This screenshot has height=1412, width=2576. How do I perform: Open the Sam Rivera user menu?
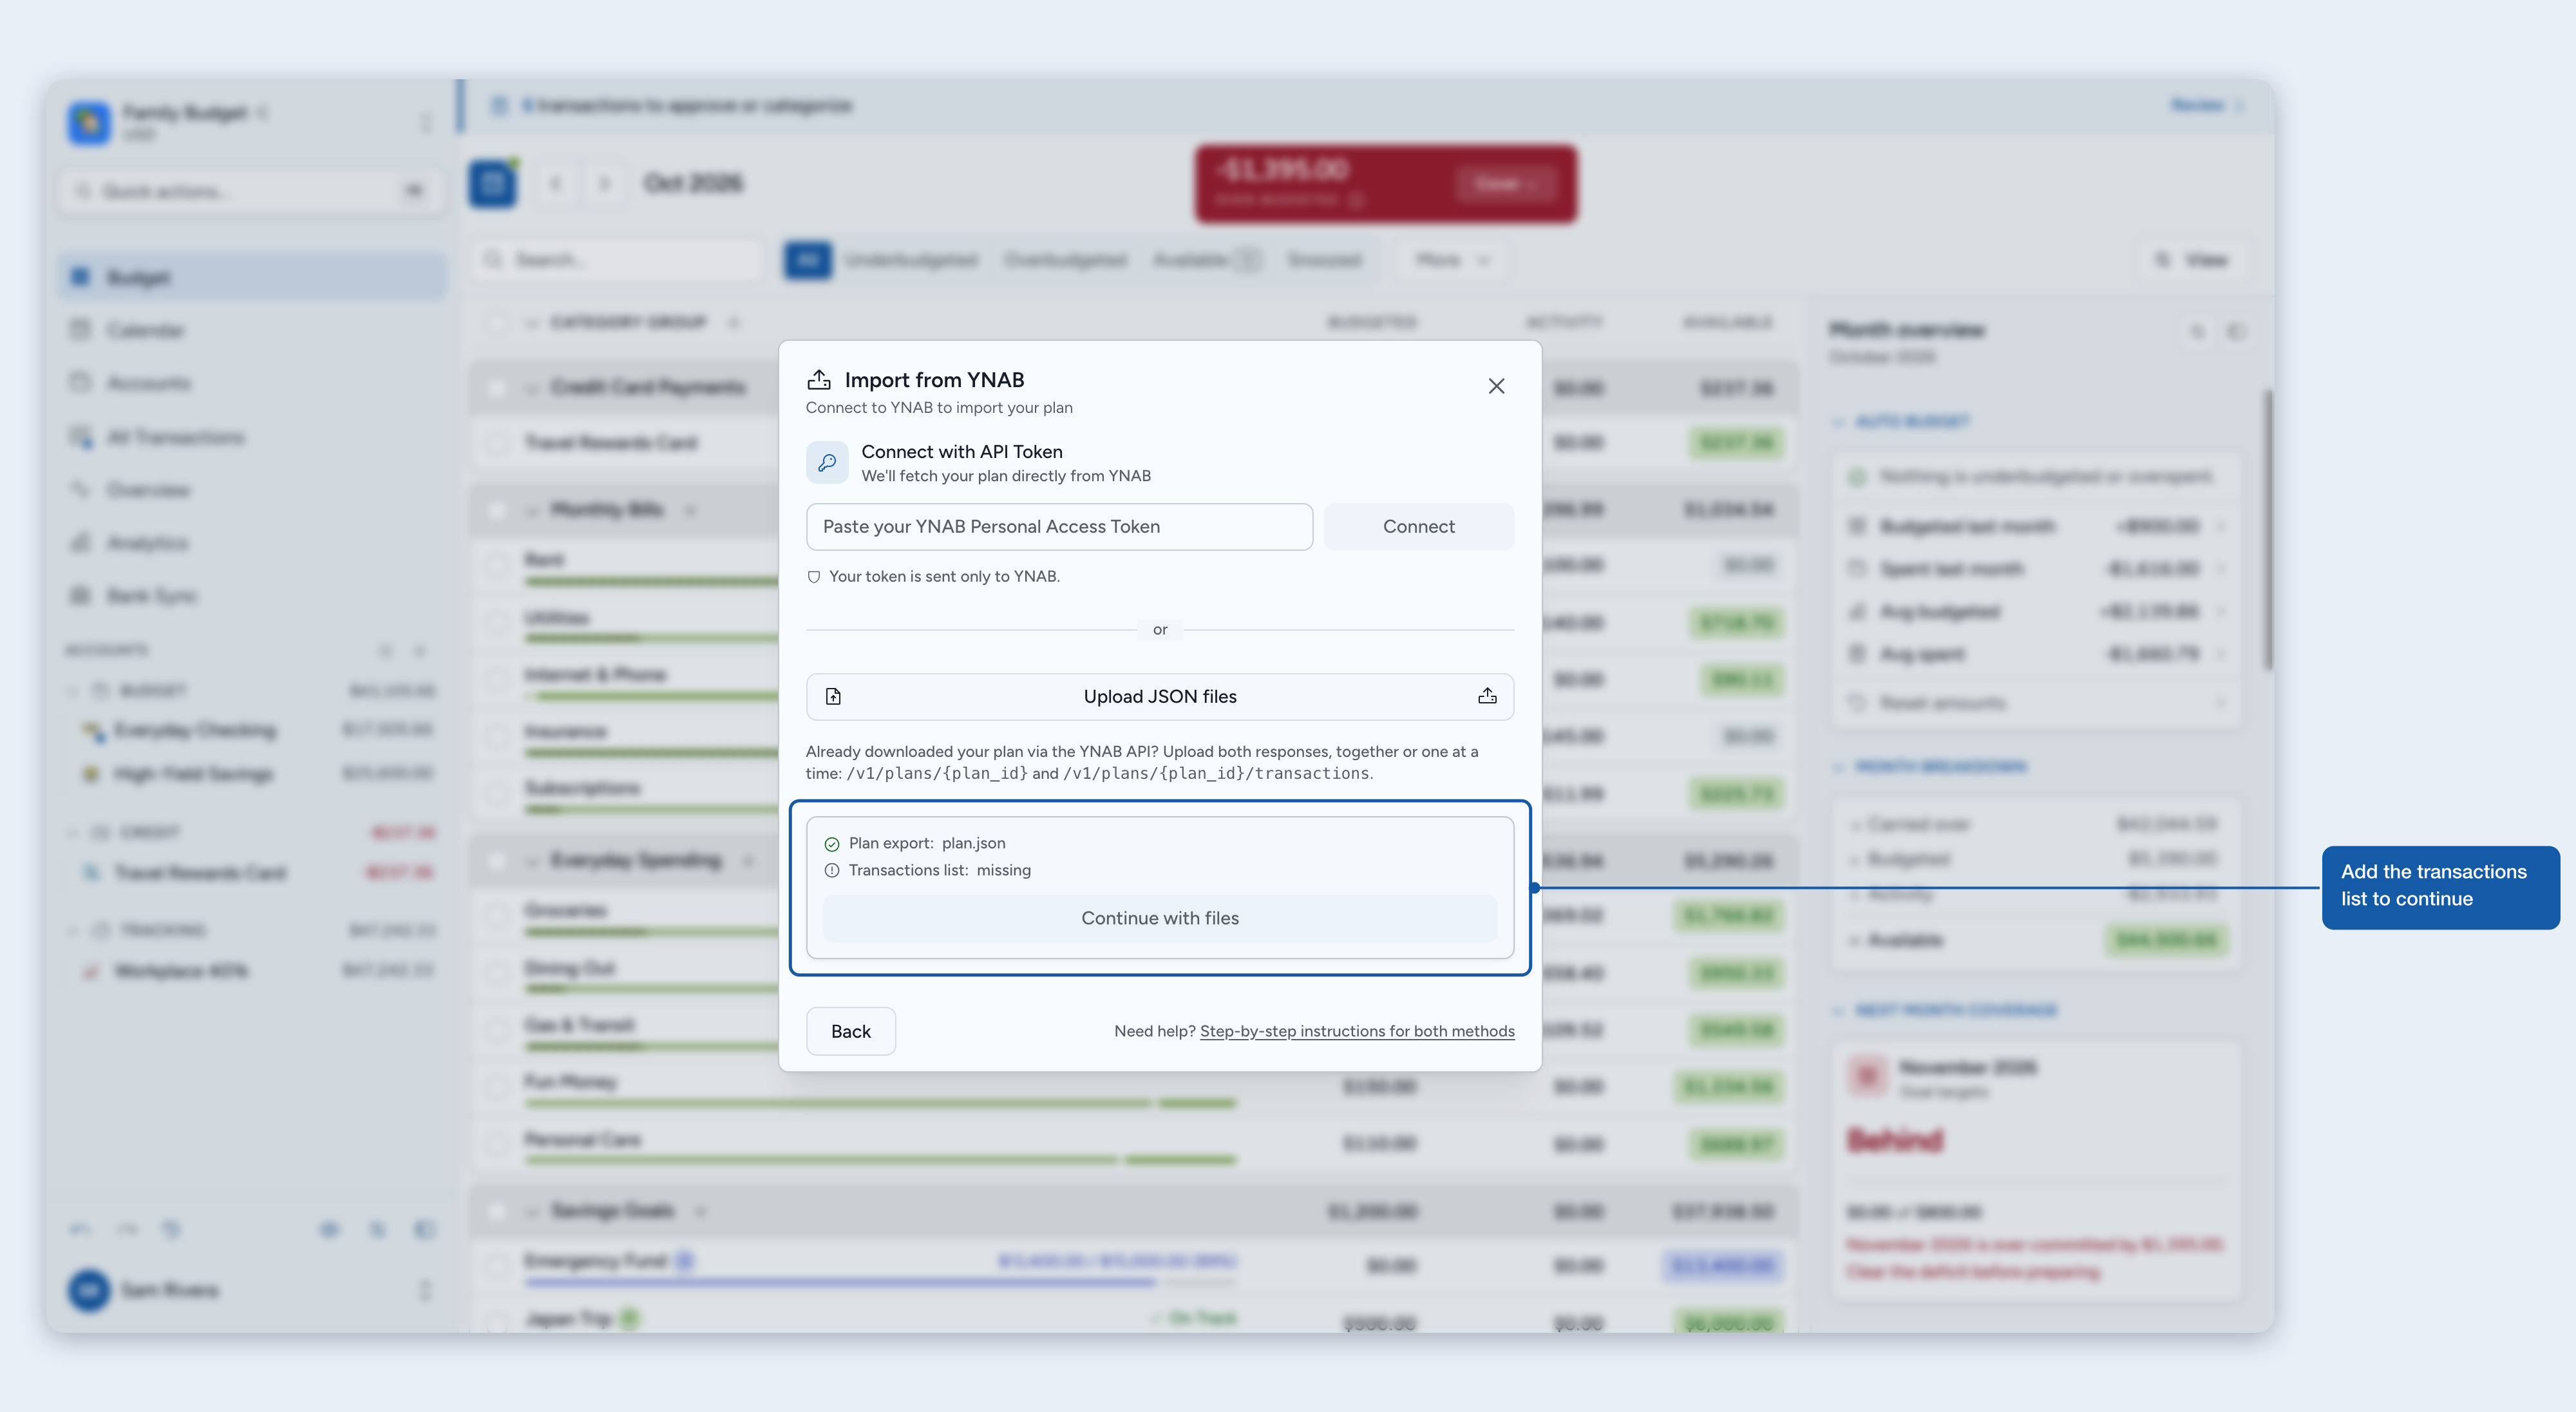click(252, 1290)
